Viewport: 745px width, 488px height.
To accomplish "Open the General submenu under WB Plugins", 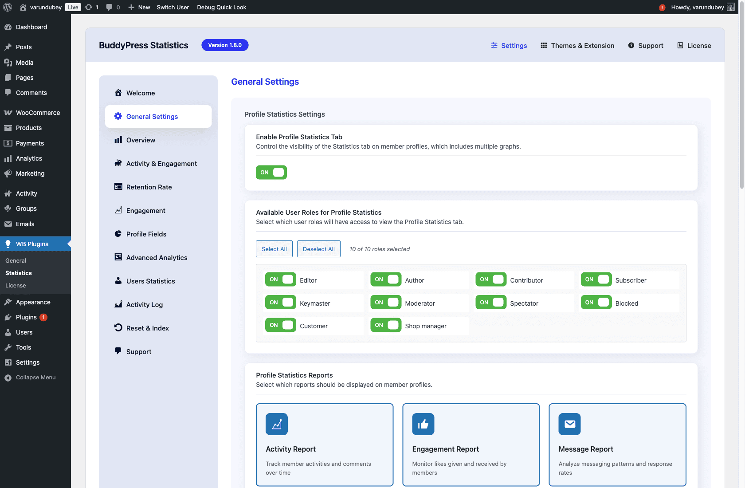I will [x=16, y=260].
